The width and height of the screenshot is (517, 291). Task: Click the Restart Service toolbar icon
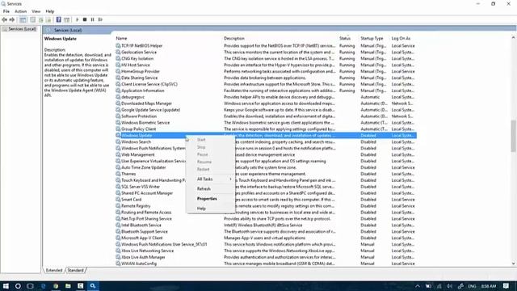[x=100, y=19]
